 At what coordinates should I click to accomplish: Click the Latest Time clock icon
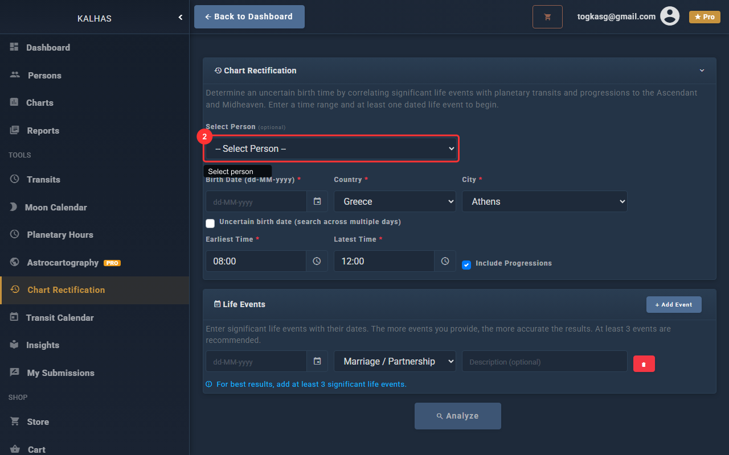pyautogui.click(x=445, y=261)
